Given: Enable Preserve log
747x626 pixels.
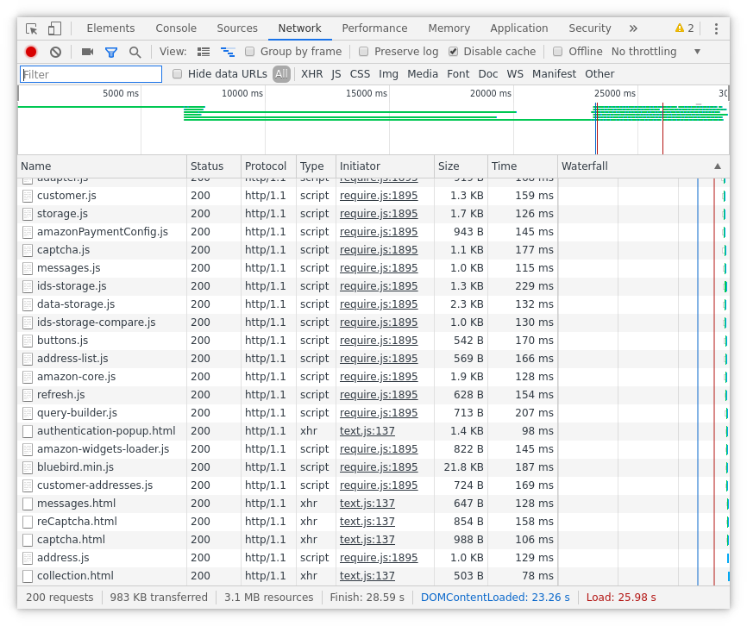Looking at the screenshot, I should point(363,51).
